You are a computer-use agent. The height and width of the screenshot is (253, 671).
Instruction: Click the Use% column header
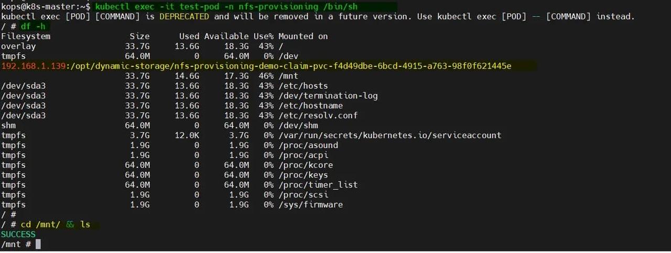point(264,36)
